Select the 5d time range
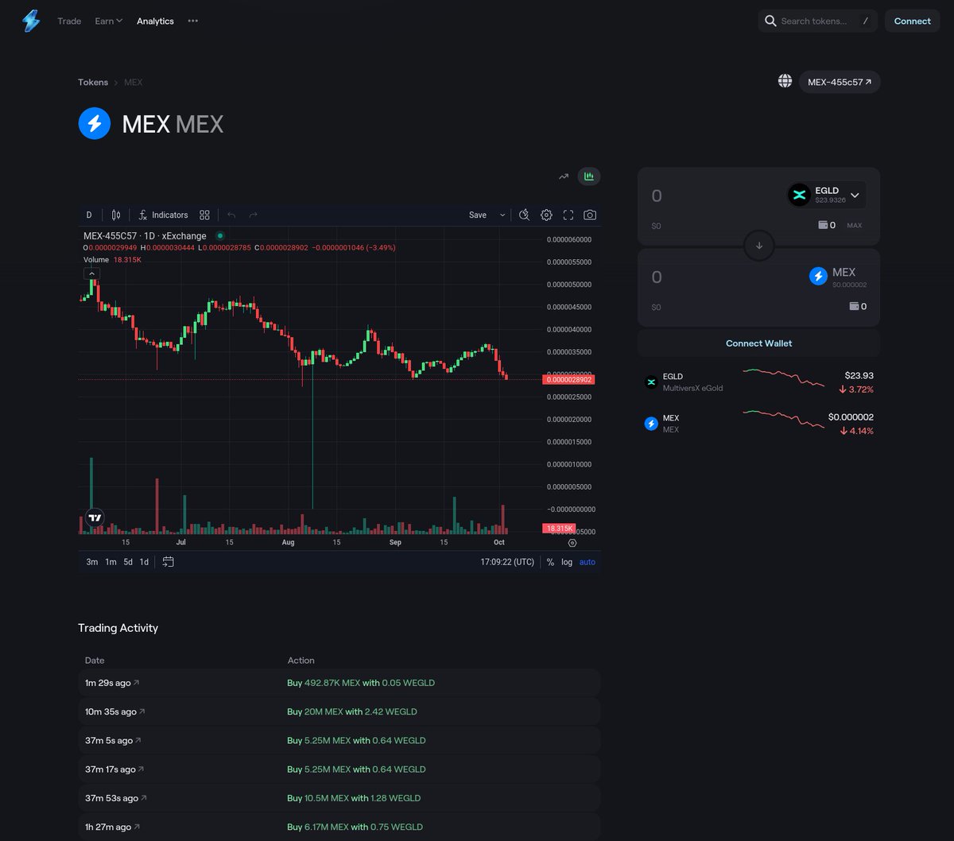 point(128,562)
